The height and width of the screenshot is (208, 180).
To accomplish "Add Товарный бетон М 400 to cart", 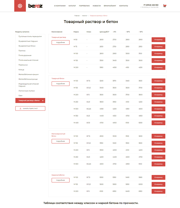I will (158, 123).
